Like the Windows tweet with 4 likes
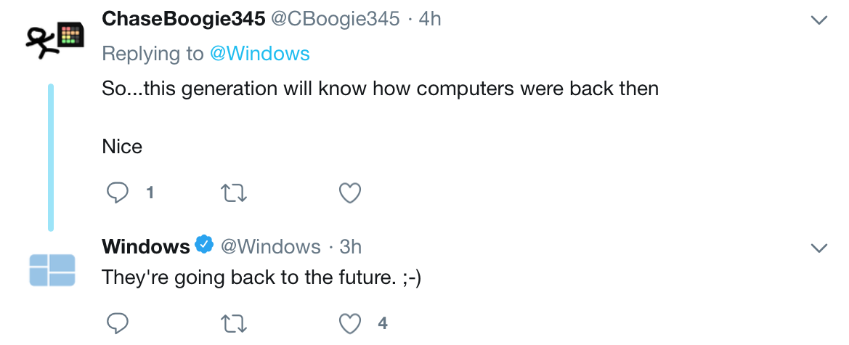Image resolution: width=849 pixels, height=345 pixels. (x=350, y=324)
